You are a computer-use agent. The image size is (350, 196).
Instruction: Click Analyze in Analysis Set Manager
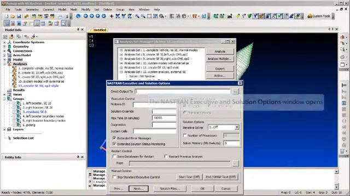pyautogui.click(x=220, y=51)
